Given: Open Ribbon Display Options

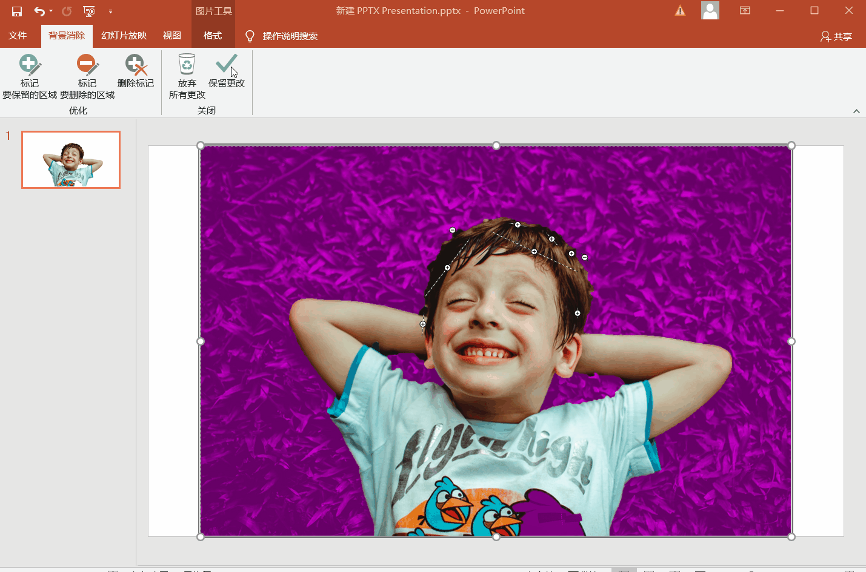Looking at the screenshot, I should [745, 11].
